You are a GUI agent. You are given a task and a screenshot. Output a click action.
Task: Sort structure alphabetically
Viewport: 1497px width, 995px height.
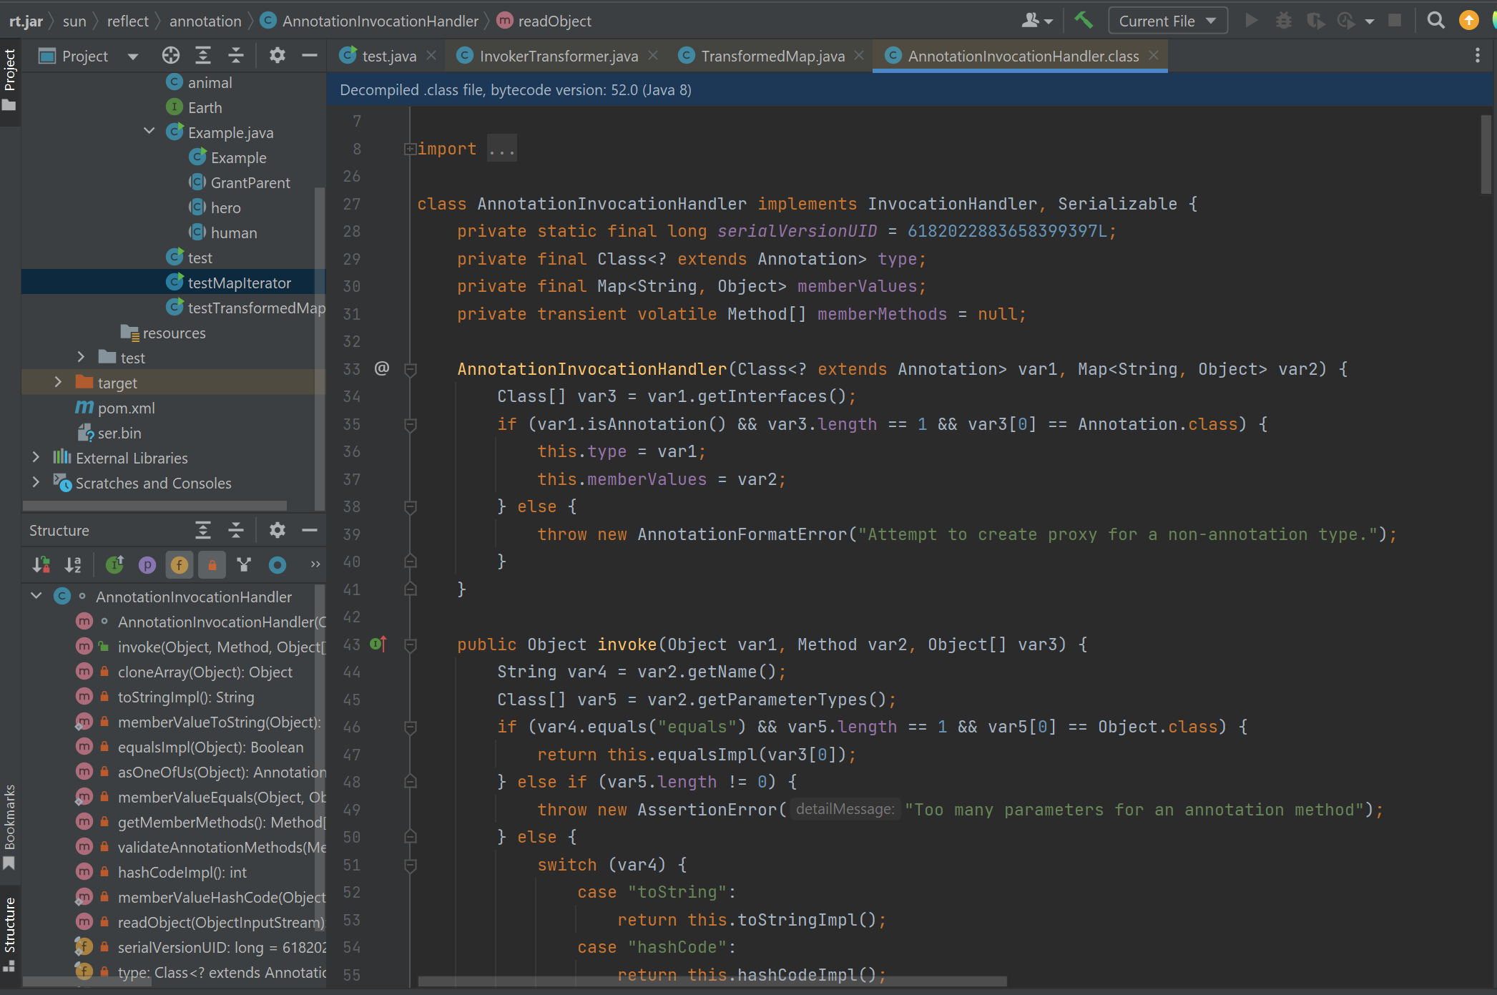[x=73, y=565]
